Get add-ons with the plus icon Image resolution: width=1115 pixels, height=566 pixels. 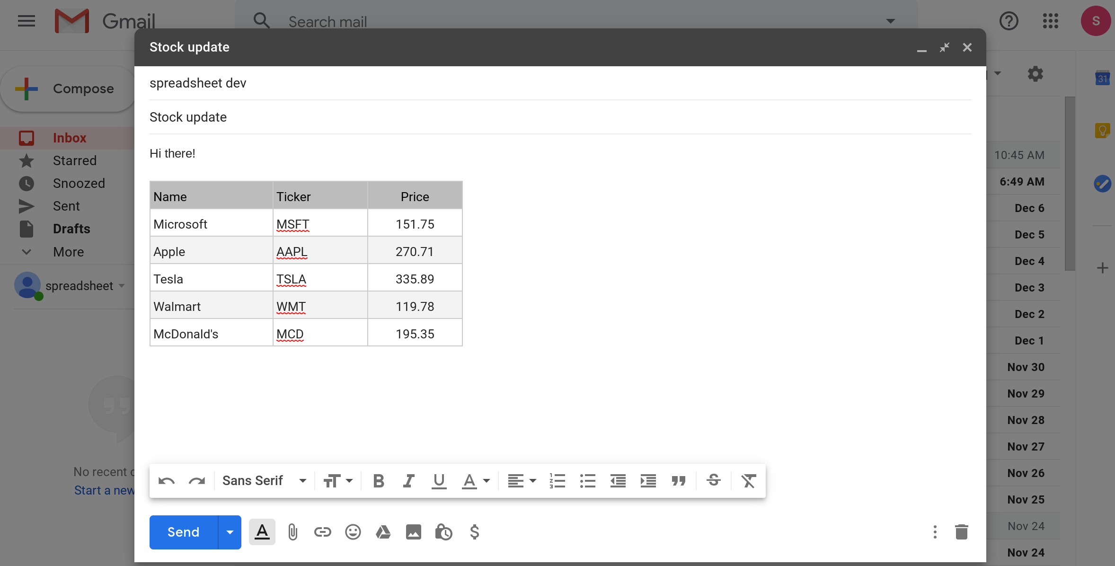tap(1102, 268)
